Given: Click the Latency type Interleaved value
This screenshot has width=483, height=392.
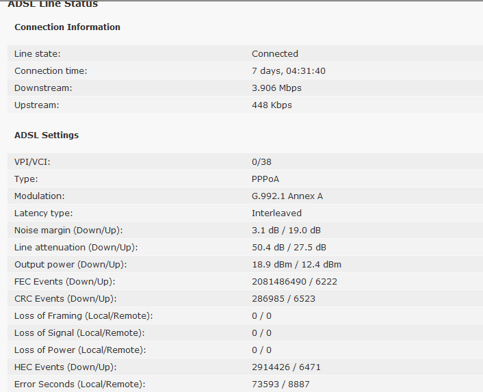Looking at the screenshot, I should point(276,213).
